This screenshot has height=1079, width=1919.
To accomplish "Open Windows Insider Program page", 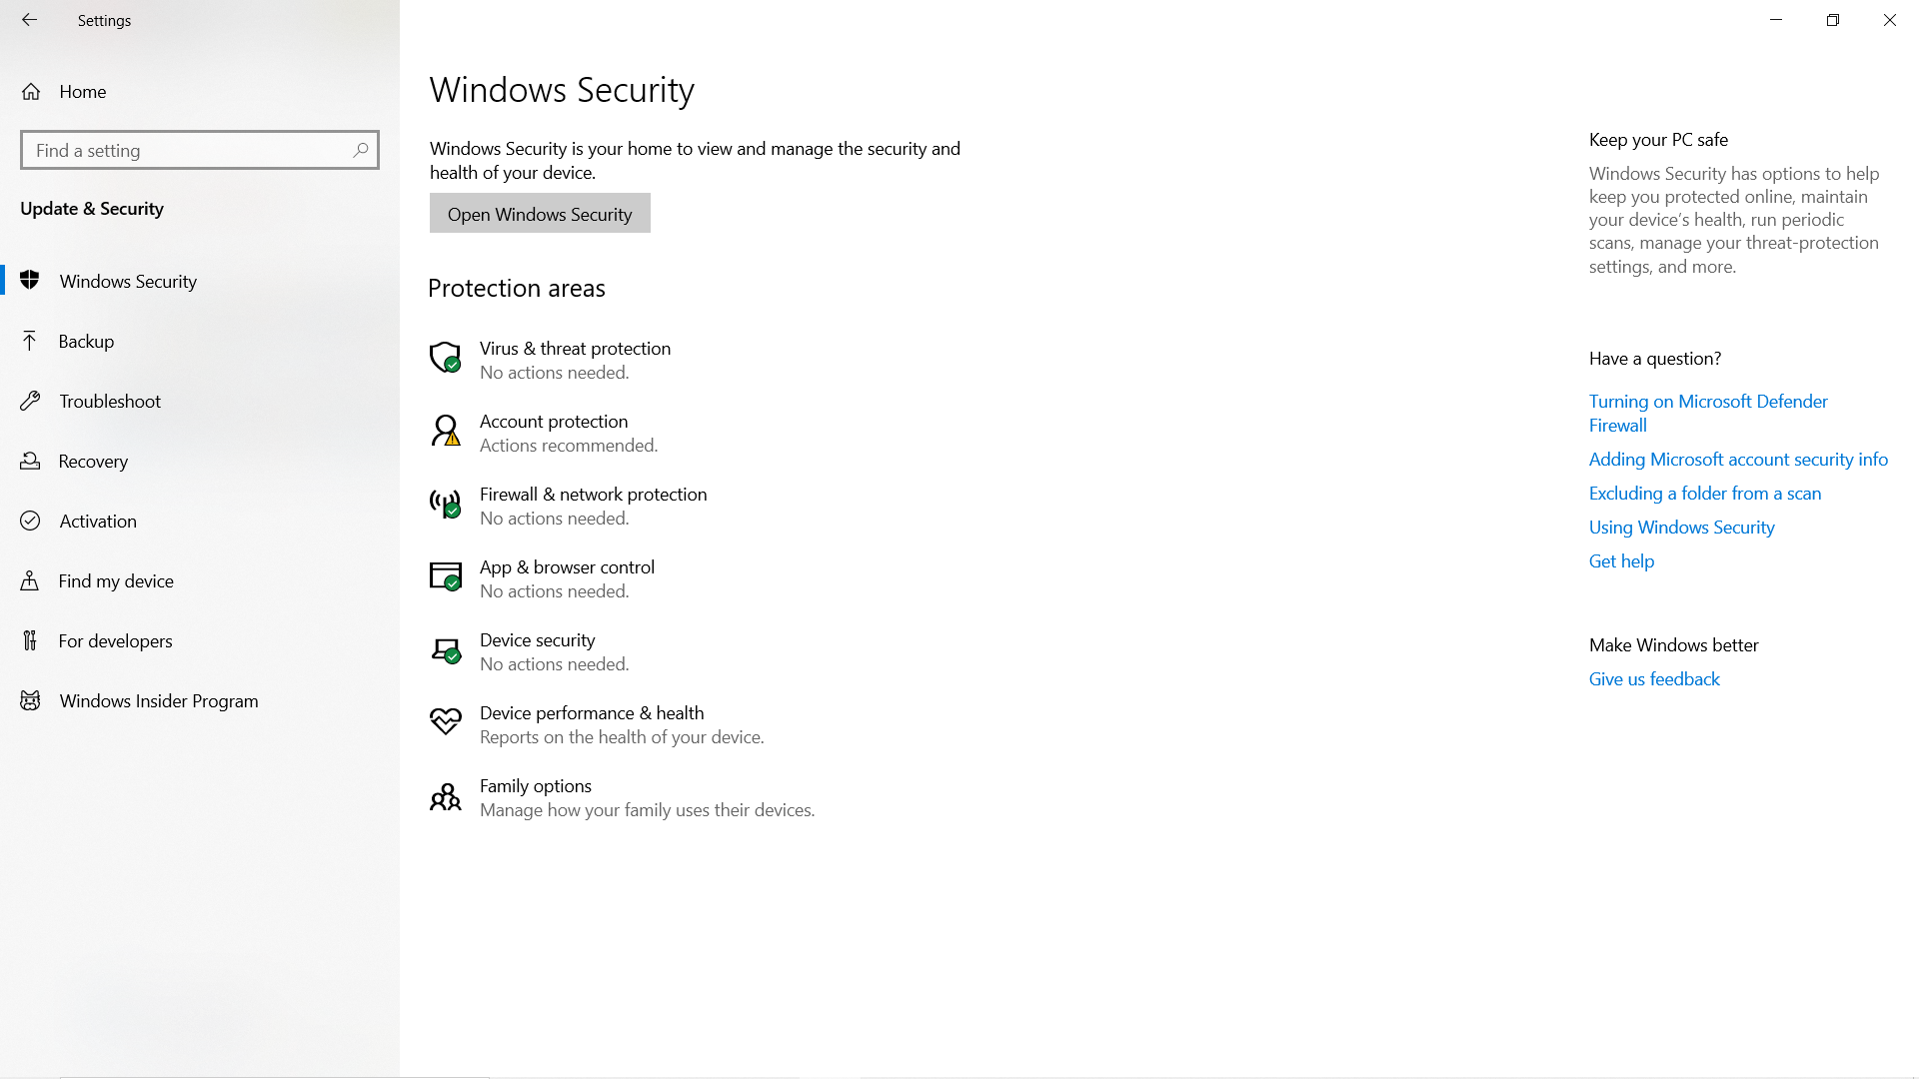I will pyautogui.click(x=200, y=700).
